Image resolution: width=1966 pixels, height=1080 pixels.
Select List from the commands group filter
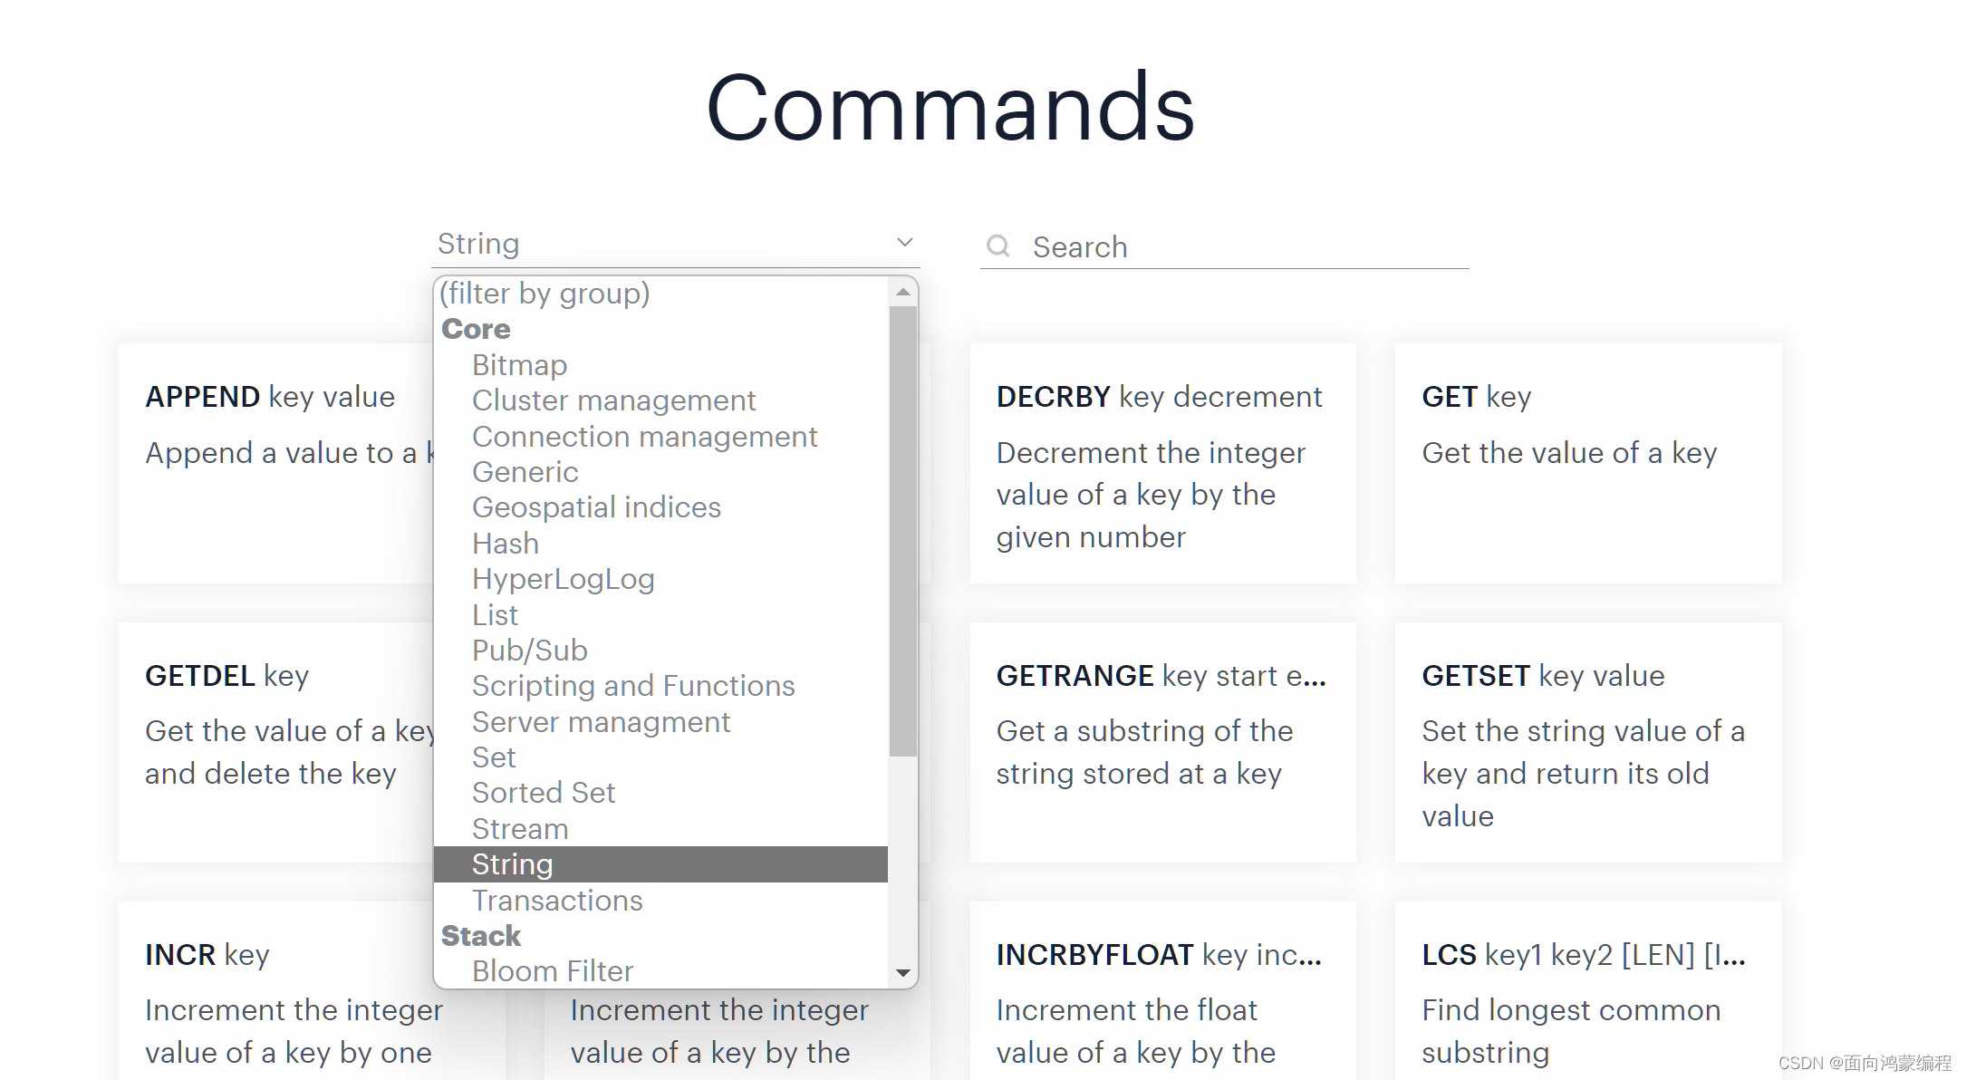500,614
